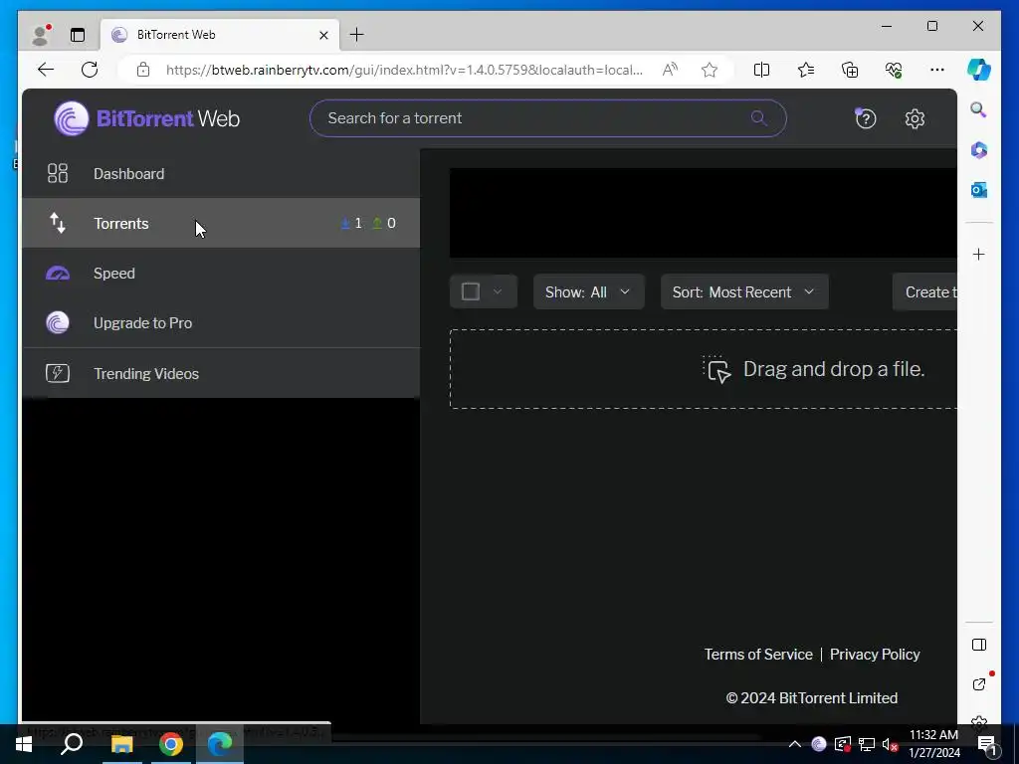Click the Create torrent button
The image size is (1019, 764).
(924, 291)
